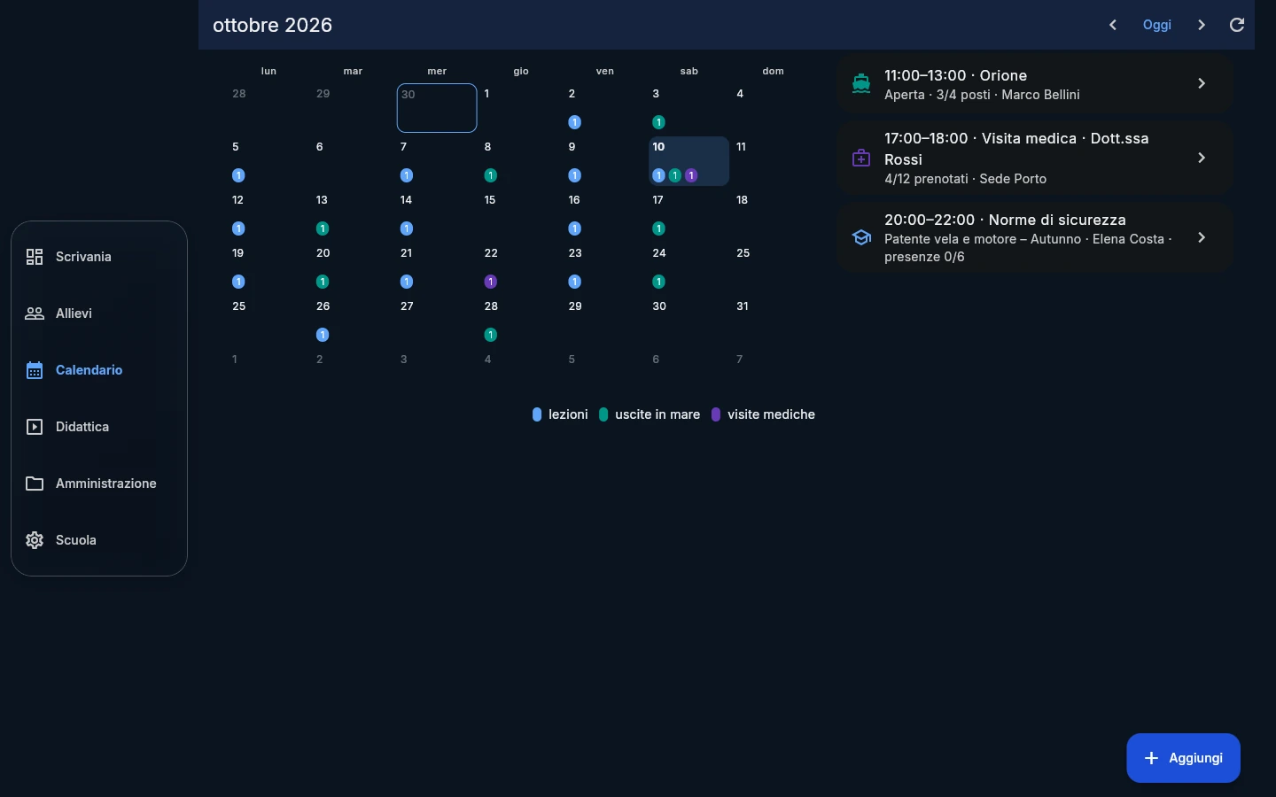
Task: Go to next month arrow
Action: click(x=1202, y=25)
